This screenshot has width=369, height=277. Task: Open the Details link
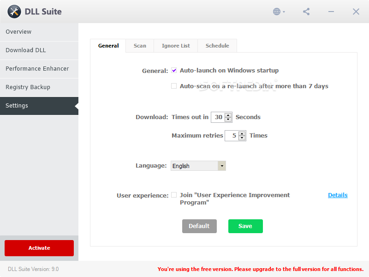click(x=338, y=195)
